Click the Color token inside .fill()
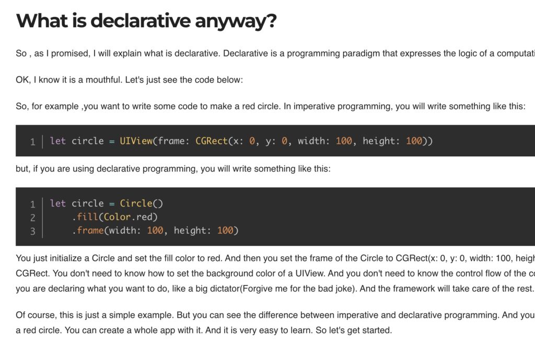The height and width of the screenshot is (354, 535). tap(117, 216)
